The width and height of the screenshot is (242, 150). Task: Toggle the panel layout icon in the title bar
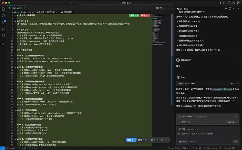point(229,3)
